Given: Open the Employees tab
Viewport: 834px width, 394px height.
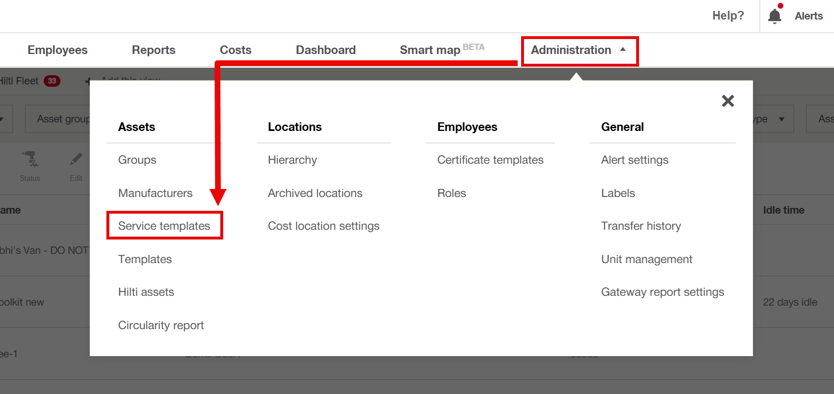Looking at the screenshot, I should click(58, 50).
